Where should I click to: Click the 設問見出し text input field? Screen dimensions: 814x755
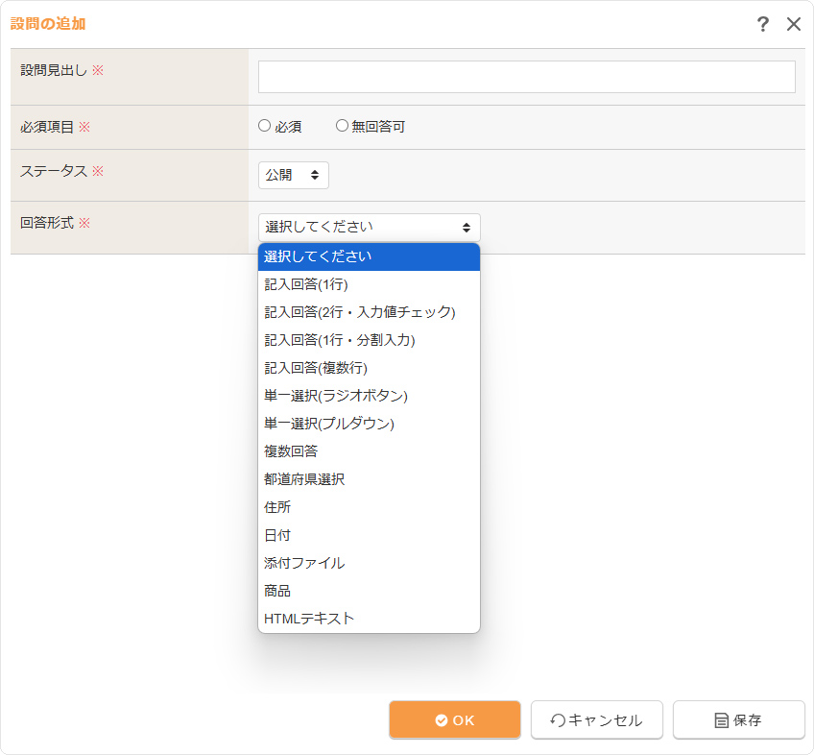coord(526,77)
